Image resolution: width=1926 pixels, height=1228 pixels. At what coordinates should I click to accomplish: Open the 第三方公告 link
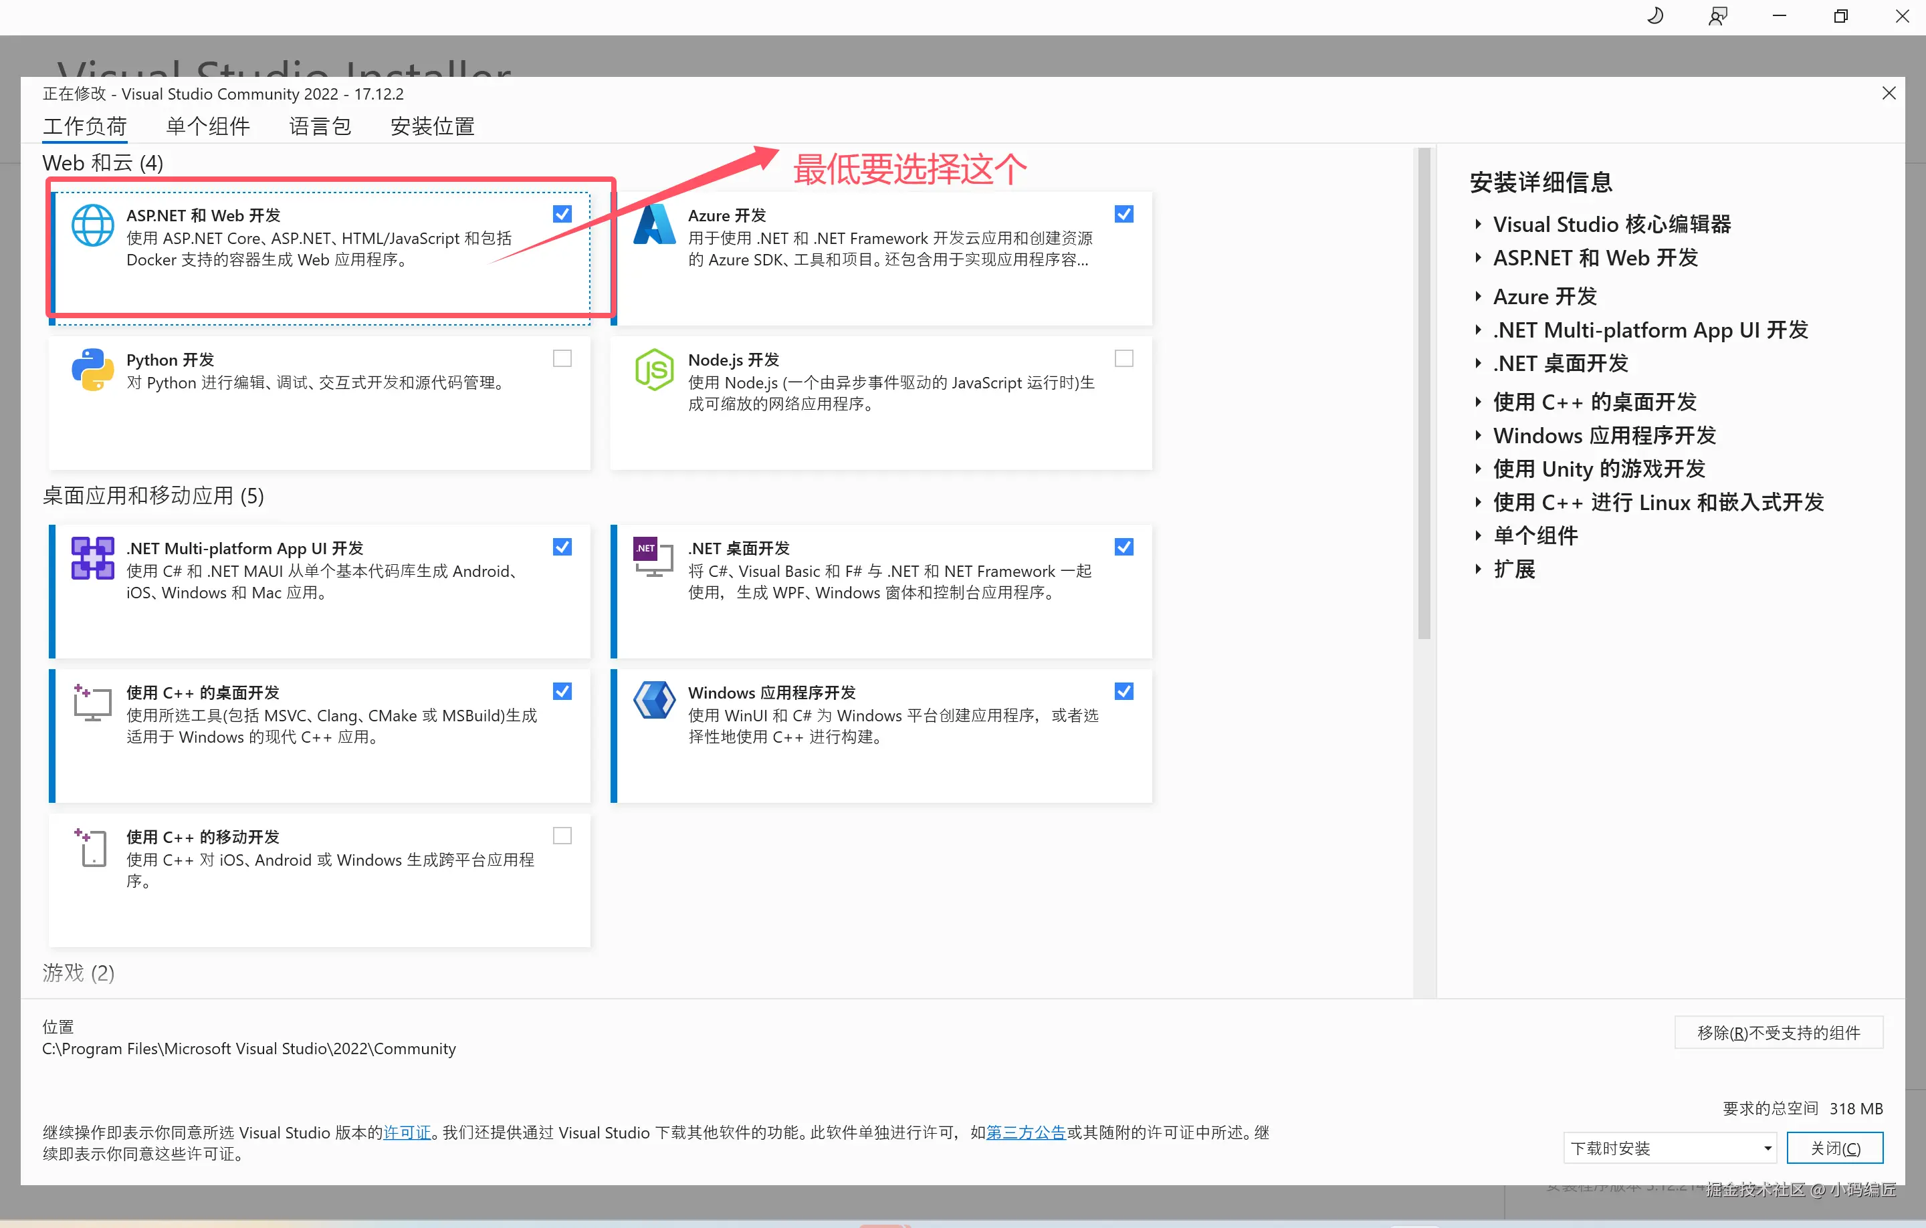(x=1025, y=1132)
